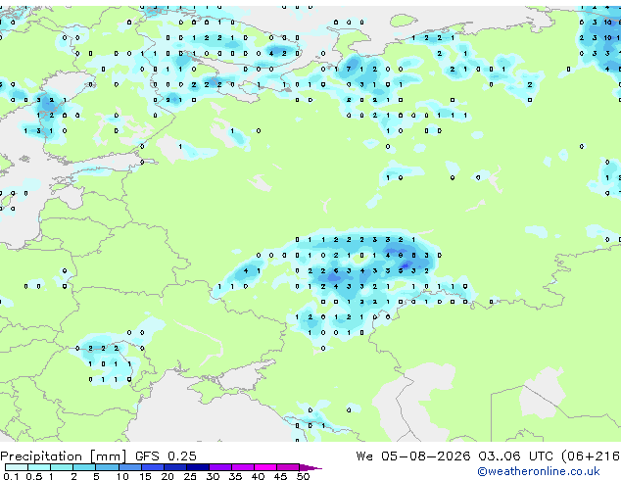Click the legend arrow tip beyond 50

tap(310, 467)
